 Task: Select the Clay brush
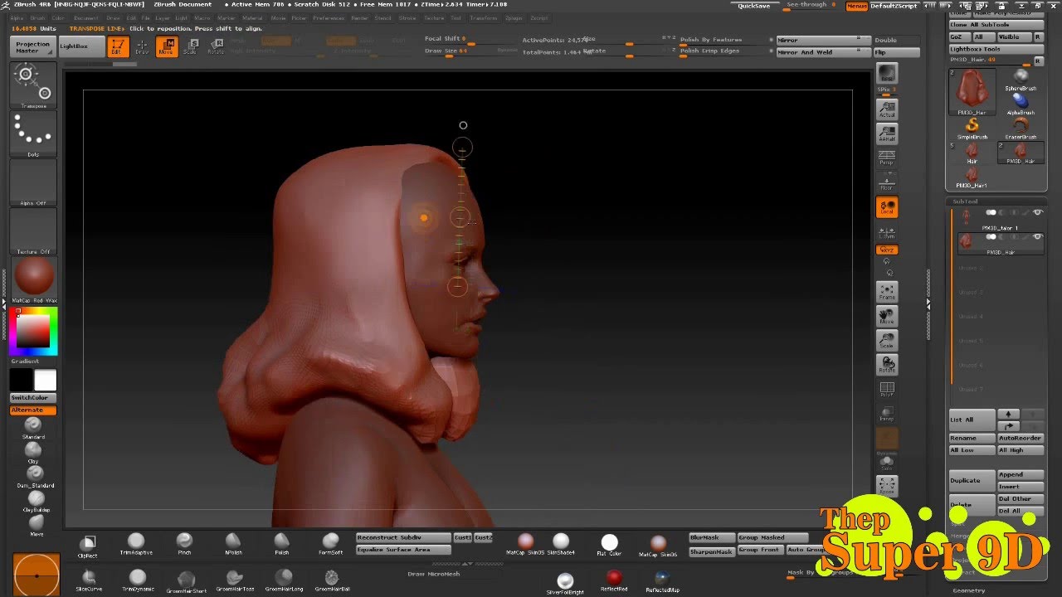coord(33,452)
